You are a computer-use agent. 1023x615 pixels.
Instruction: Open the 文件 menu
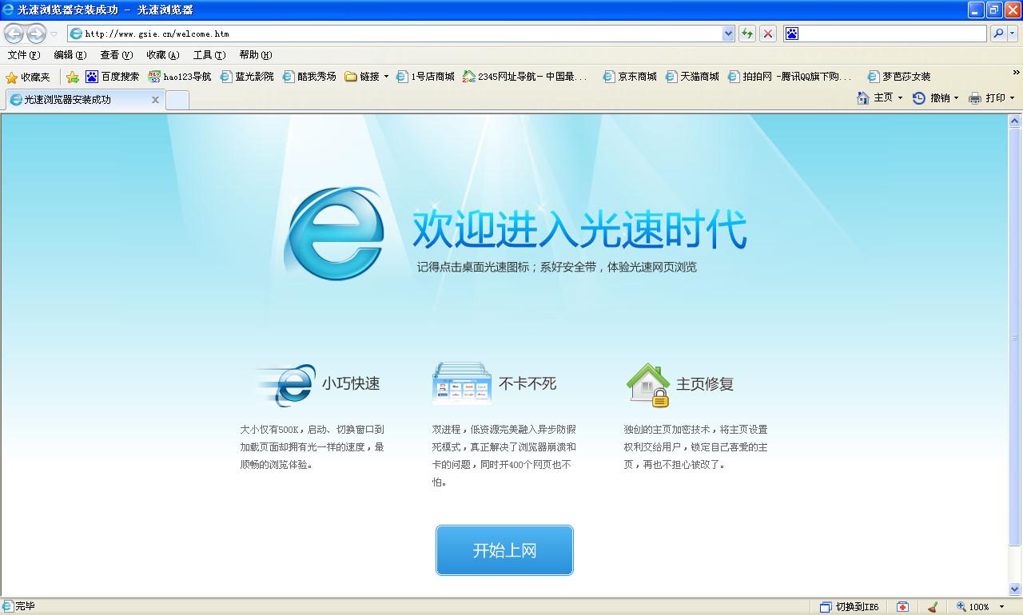click(x=24, y=55)
